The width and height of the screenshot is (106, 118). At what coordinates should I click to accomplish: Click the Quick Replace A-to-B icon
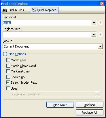coord(34,10)
